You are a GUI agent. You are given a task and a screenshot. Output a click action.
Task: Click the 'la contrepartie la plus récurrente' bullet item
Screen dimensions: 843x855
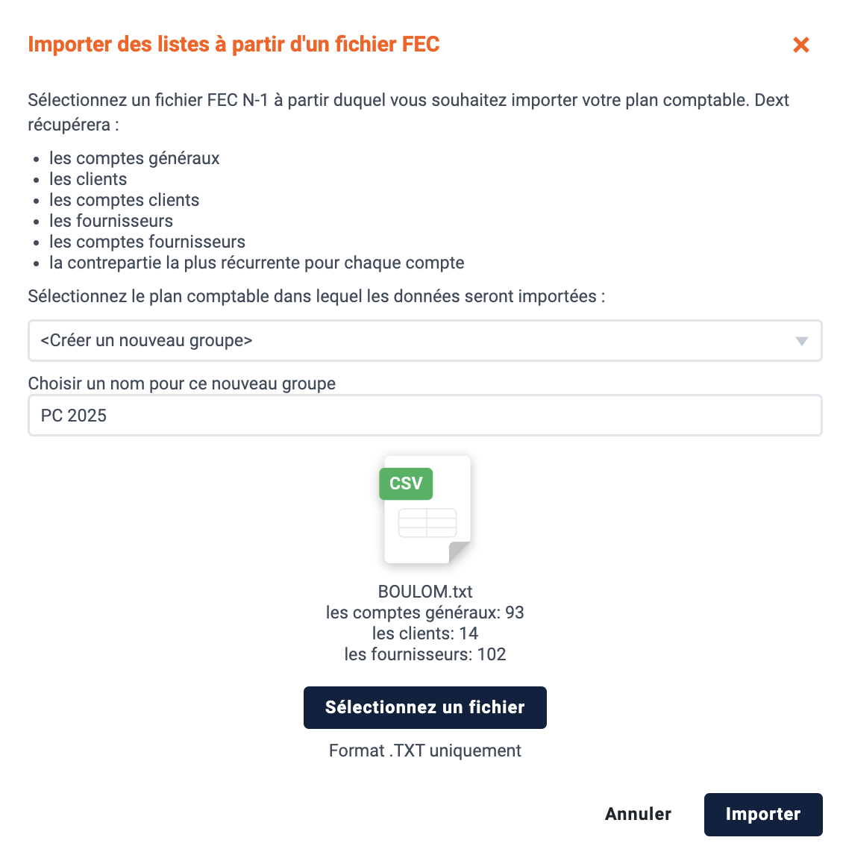pos(257,263)
